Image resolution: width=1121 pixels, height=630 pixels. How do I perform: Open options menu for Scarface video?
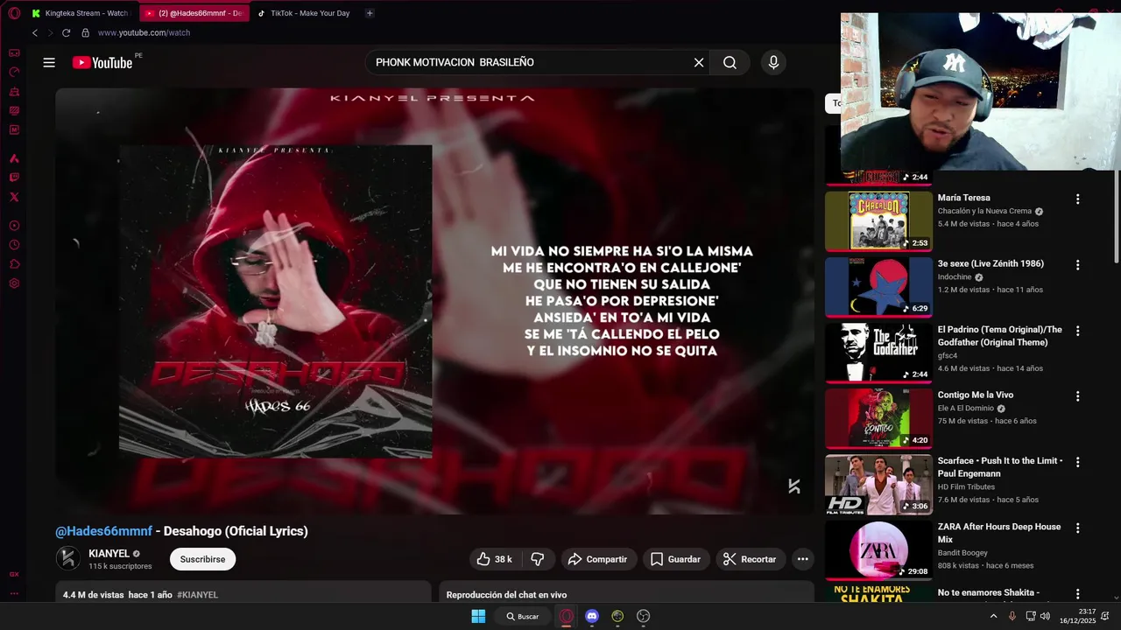1077,462
